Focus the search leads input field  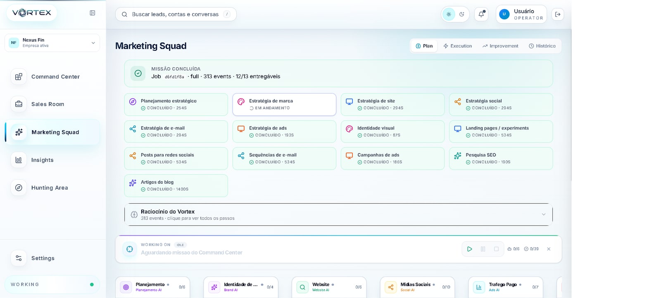pos(176,14)
